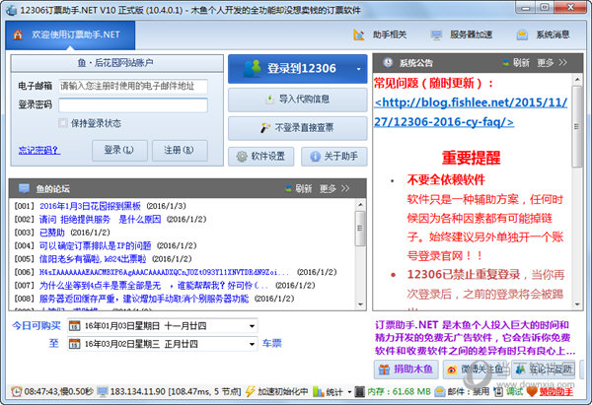The image size is (592, 405).
Task: Expand the 登录到12306 button dropdown arrow
Action: [x=359, y=69]
